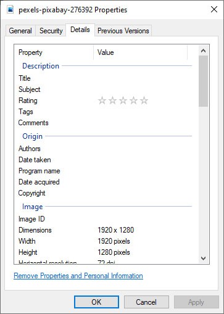Collapse the Description section heading

pos(41,66)
